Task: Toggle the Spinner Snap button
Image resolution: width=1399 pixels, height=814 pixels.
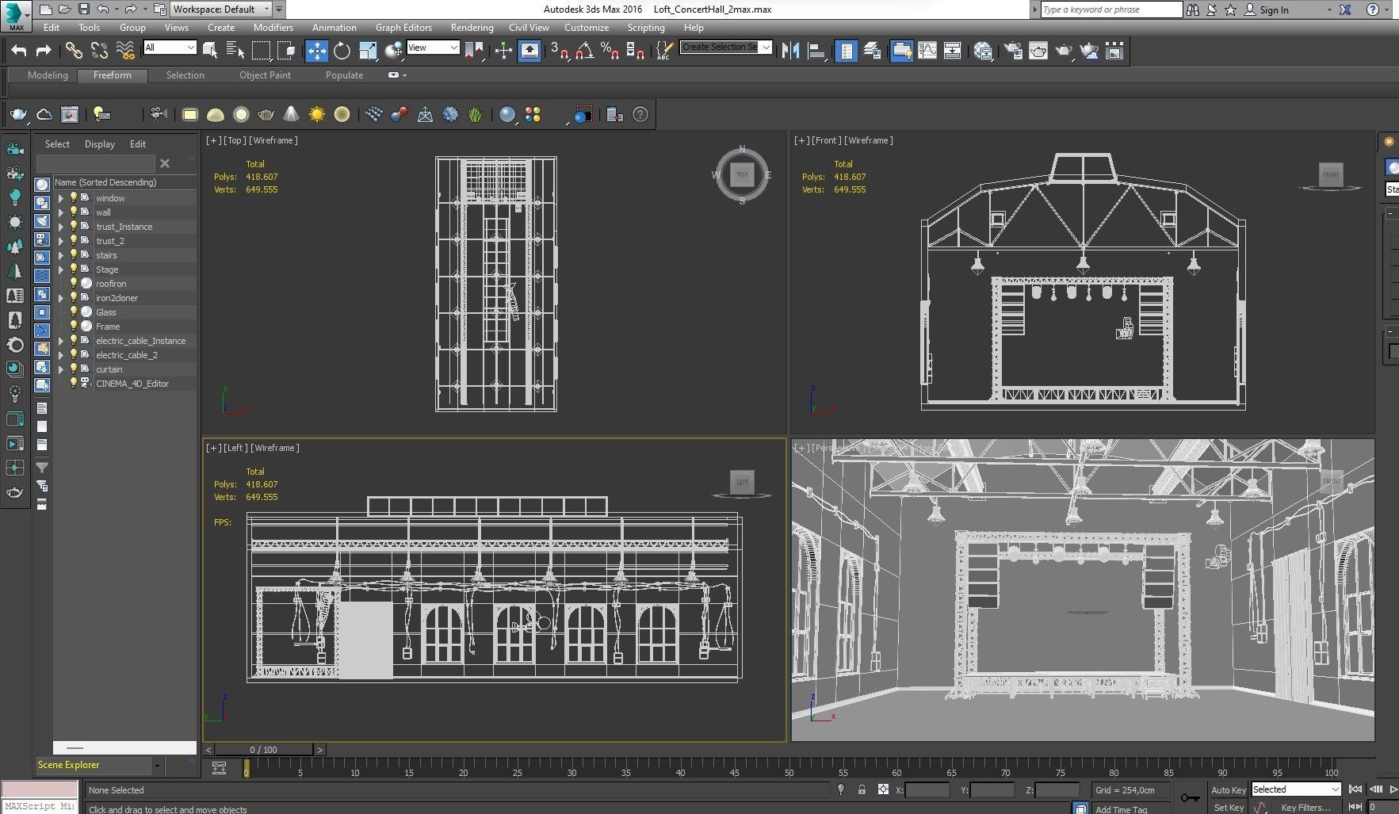Action: [635, 51]
